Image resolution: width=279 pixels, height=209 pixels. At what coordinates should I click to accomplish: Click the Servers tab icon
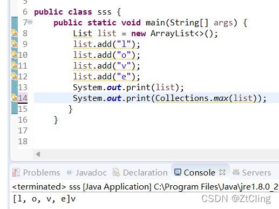236,172
